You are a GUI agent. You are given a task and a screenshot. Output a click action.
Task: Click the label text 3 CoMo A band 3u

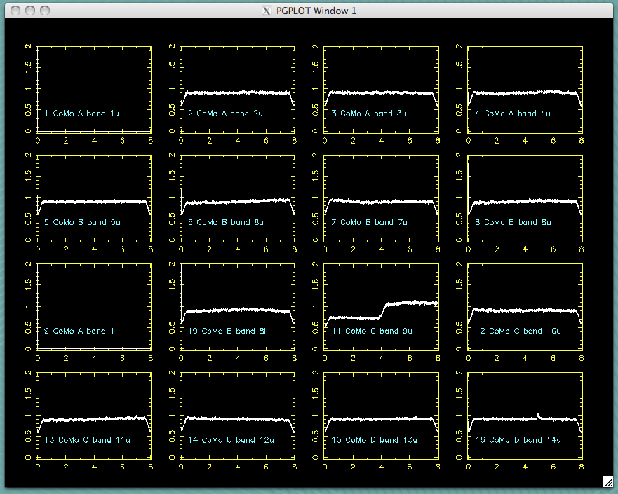click(x=369, y=114)
